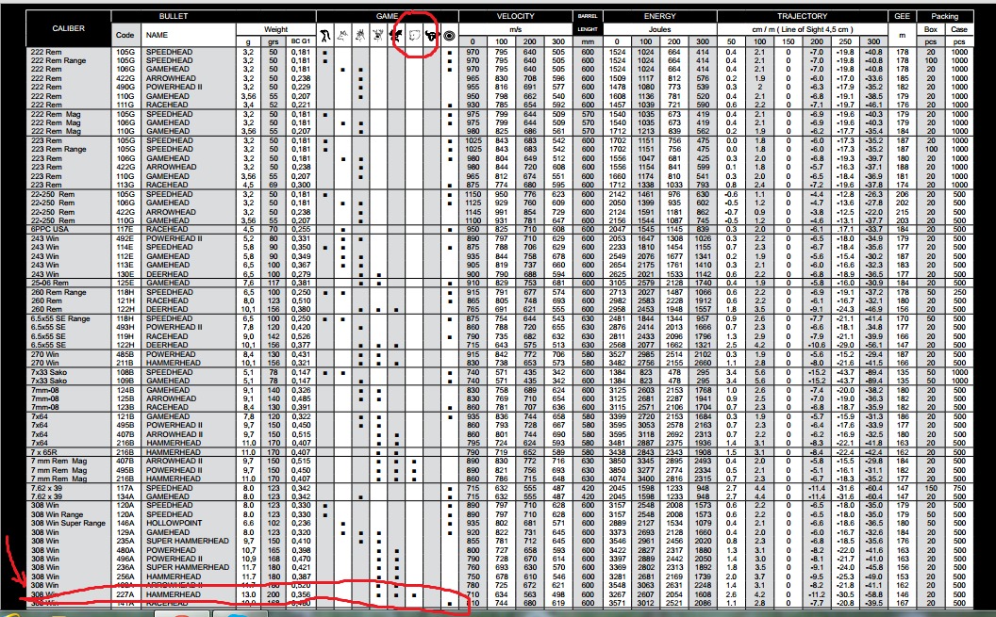This screenshot has width=996, height=617.
Task: Click the black wild boar game icon
Action: coord(396,36)
